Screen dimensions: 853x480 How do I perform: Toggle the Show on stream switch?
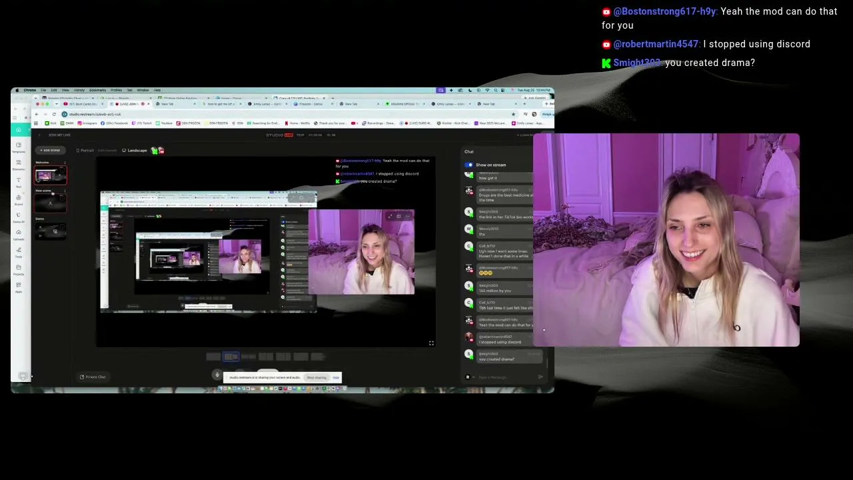click(469, 165)
